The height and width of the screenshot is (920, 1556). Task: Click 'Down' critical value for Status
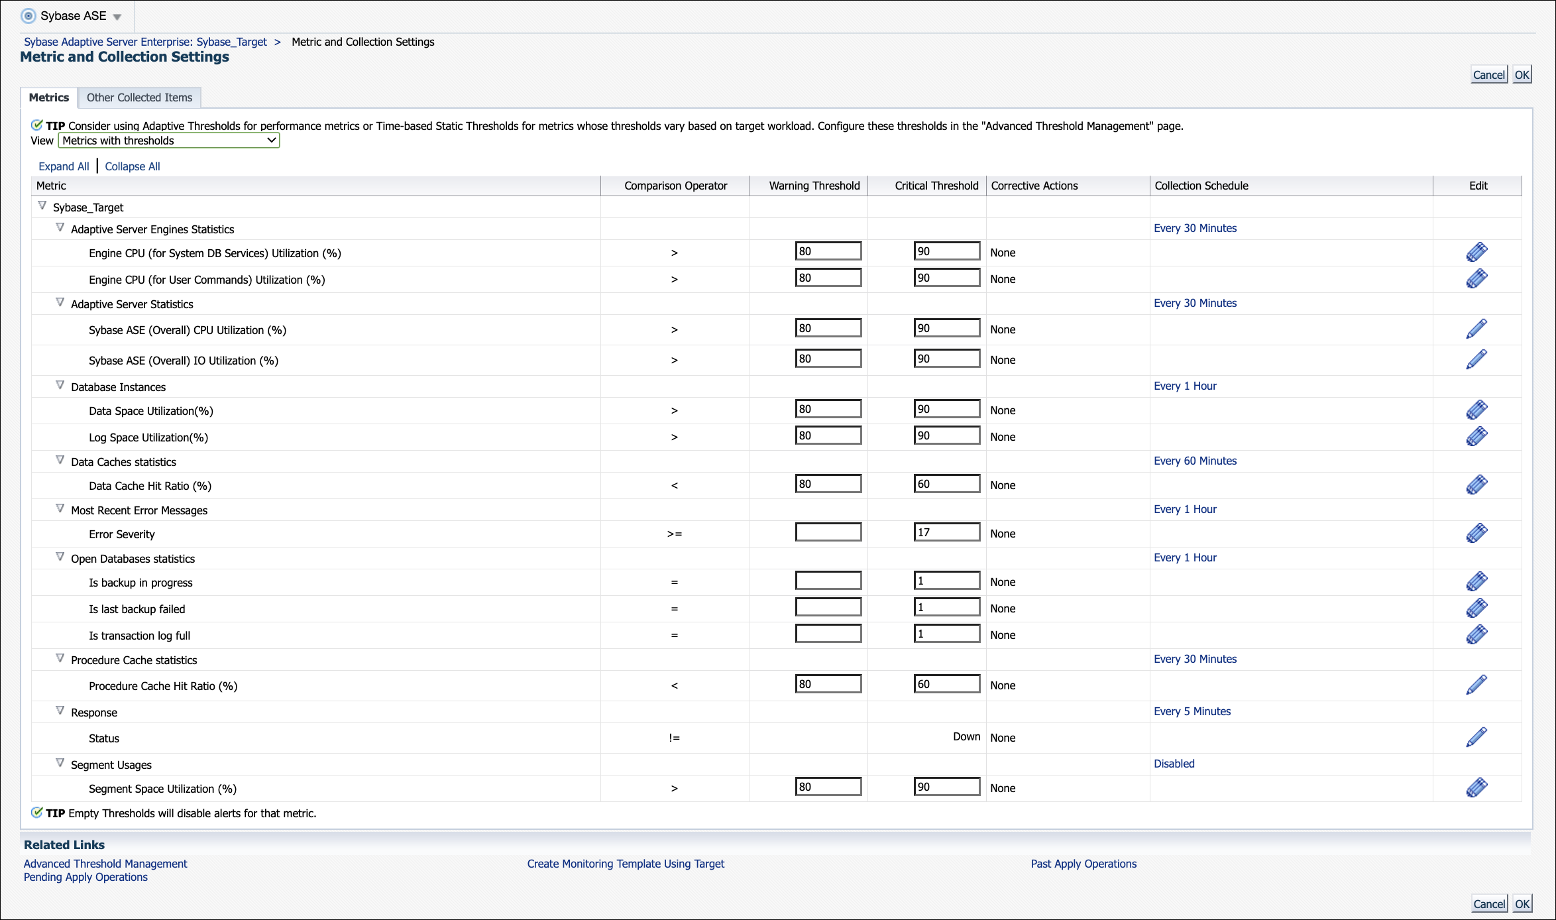966,736
